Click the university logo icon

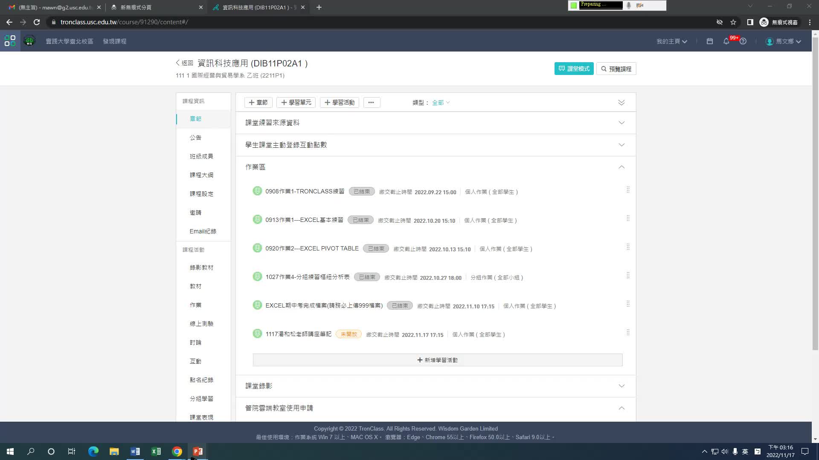tap(29, 41)
